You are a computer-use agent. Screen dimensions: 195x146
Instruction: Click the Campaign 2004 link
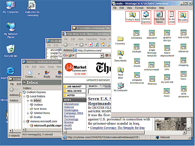73,113
